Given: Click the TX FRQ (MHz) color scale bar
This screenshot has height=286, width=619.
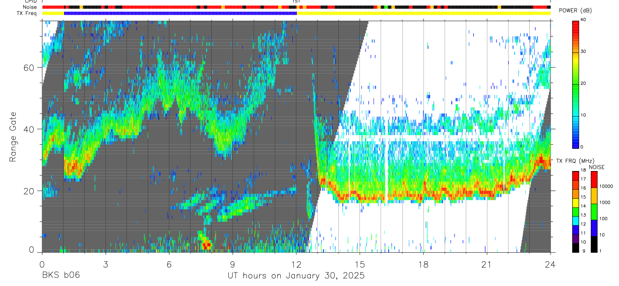Looking at the screenshot, I should click(576, 212).
